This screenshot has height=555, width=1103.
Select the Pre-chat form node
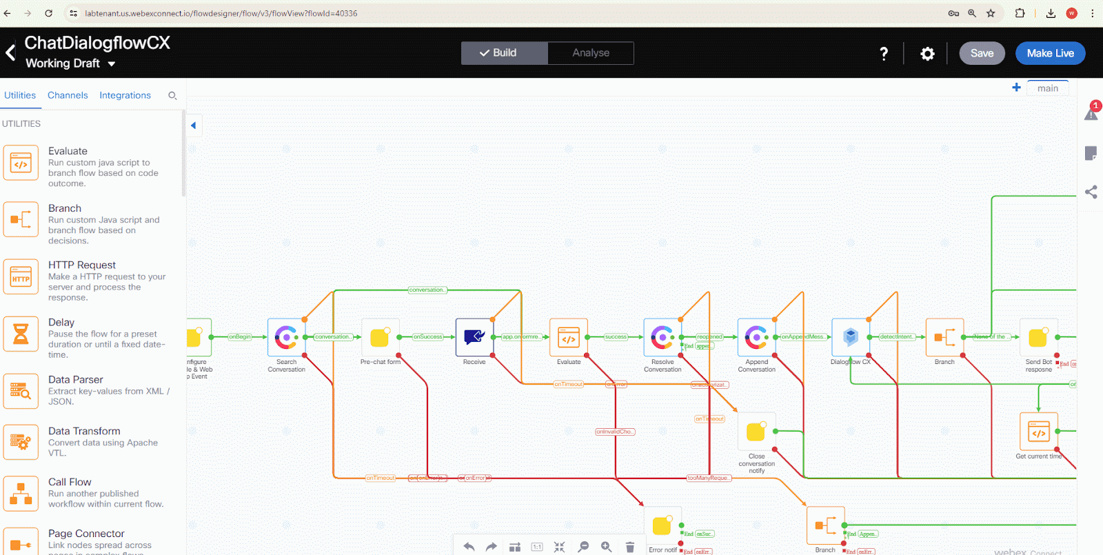(381, 337)
